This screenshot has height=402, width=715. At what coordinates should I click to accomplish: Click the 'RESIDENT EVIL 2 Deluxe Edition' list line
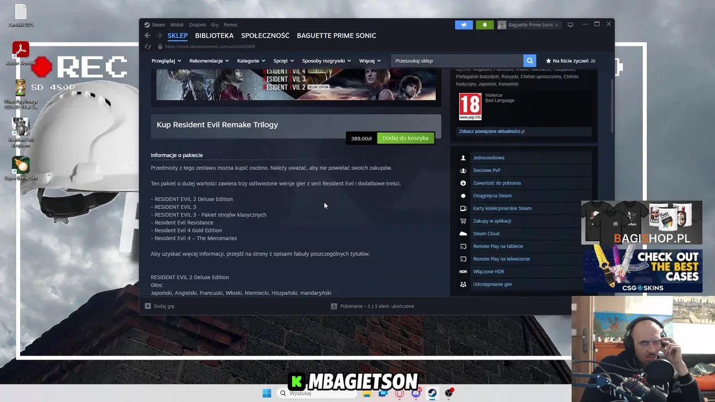pyautogui.click(x=193, y=199)
